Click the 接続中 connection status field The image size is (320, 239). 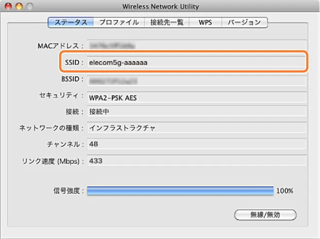coord(197,111)
